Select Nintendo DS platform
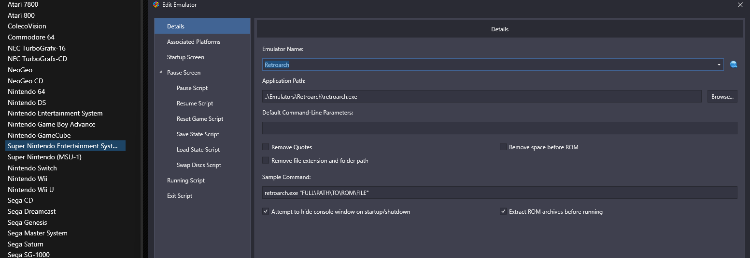Viewport: 750px width, 258px height. pos(27,103)
